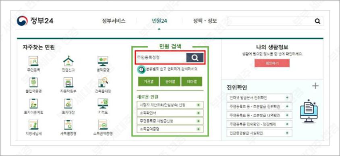Click the 진위확인 heading

click(x=236, y=87)
